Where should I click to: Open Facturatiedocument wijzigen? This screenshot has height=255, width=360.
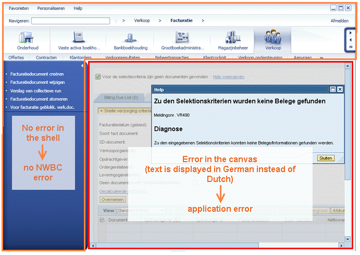[38, 82]
